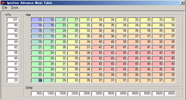Select the 101 kPa bin field

13,20
